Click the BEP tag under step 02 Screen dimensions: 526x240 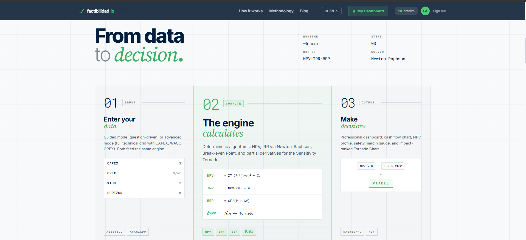tap(234, 232)
